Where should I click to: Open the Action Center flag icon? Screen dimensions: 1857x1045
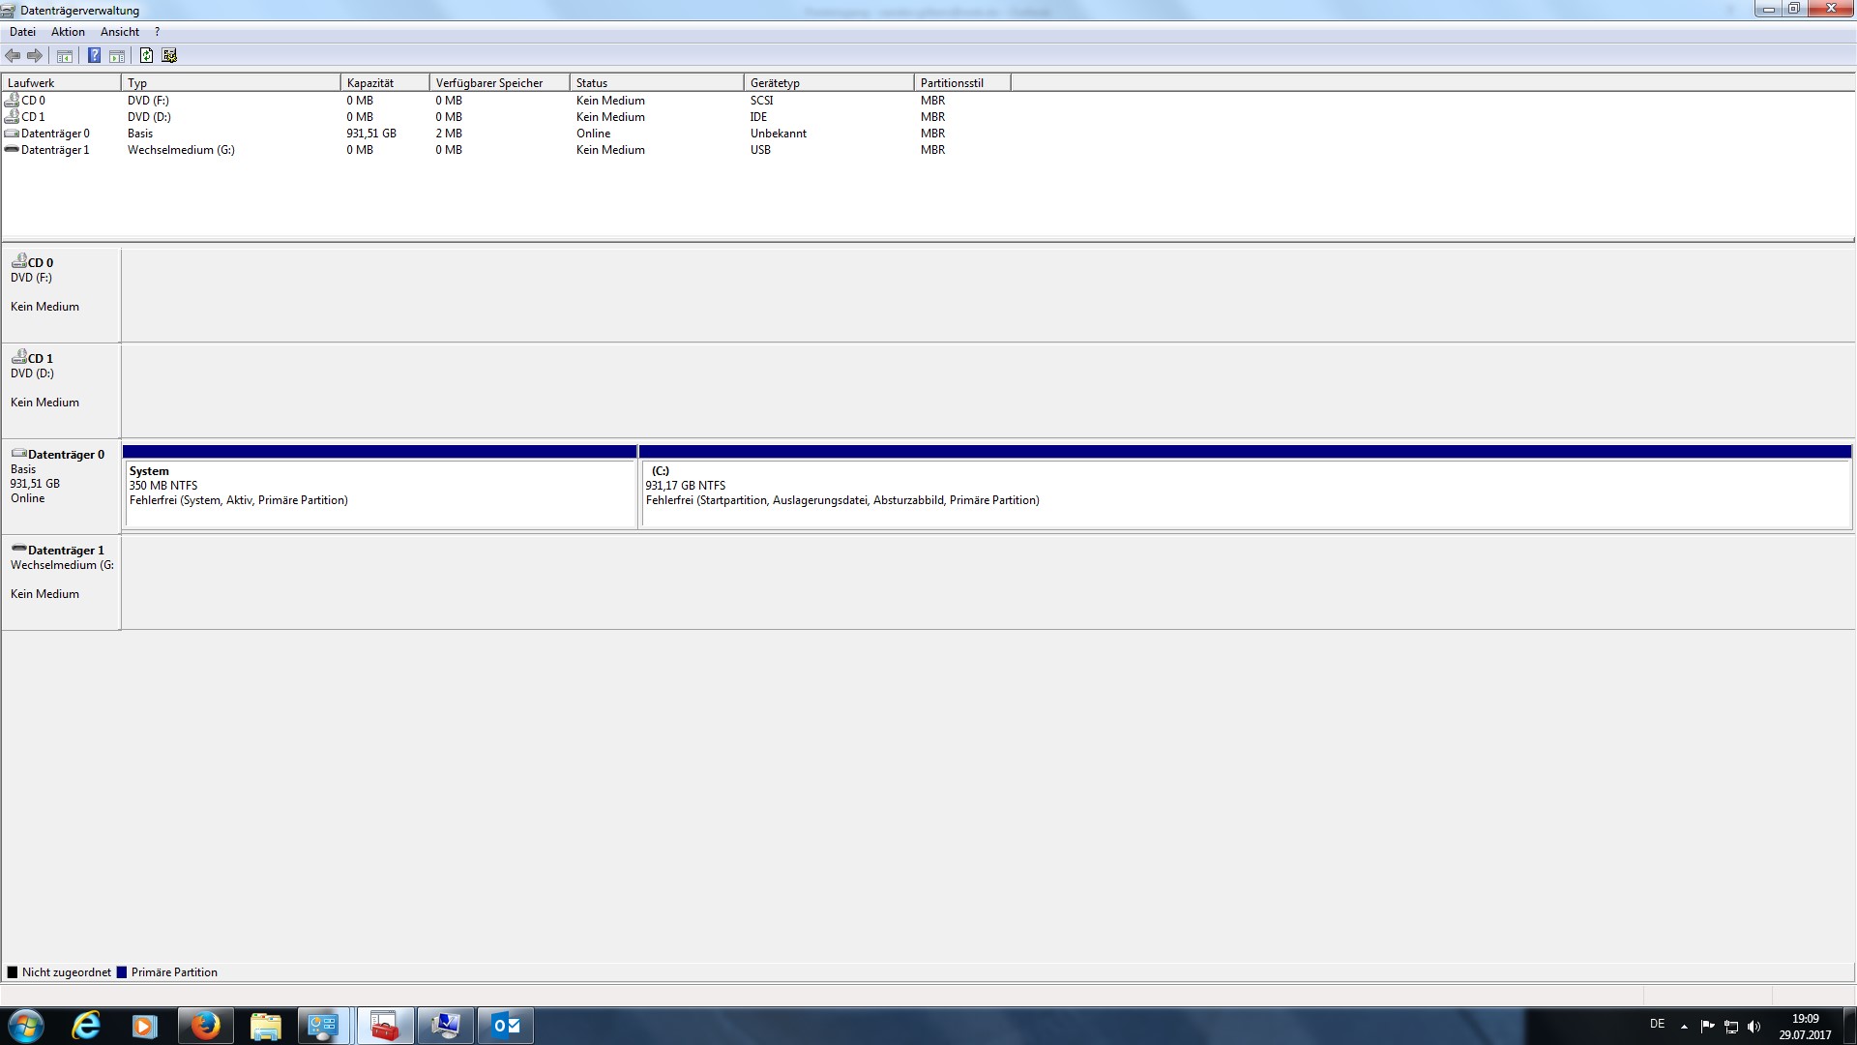pos(1707,1027)
